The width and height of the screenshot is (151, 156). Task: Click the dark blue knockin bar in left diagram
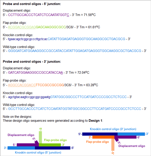pyautogui.click(x=53, y=148)
